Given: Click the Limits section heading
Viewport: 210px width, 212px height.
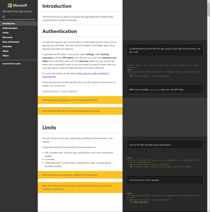Looking at the screenshot, I should pyautogui.click(x=49, y=128).
